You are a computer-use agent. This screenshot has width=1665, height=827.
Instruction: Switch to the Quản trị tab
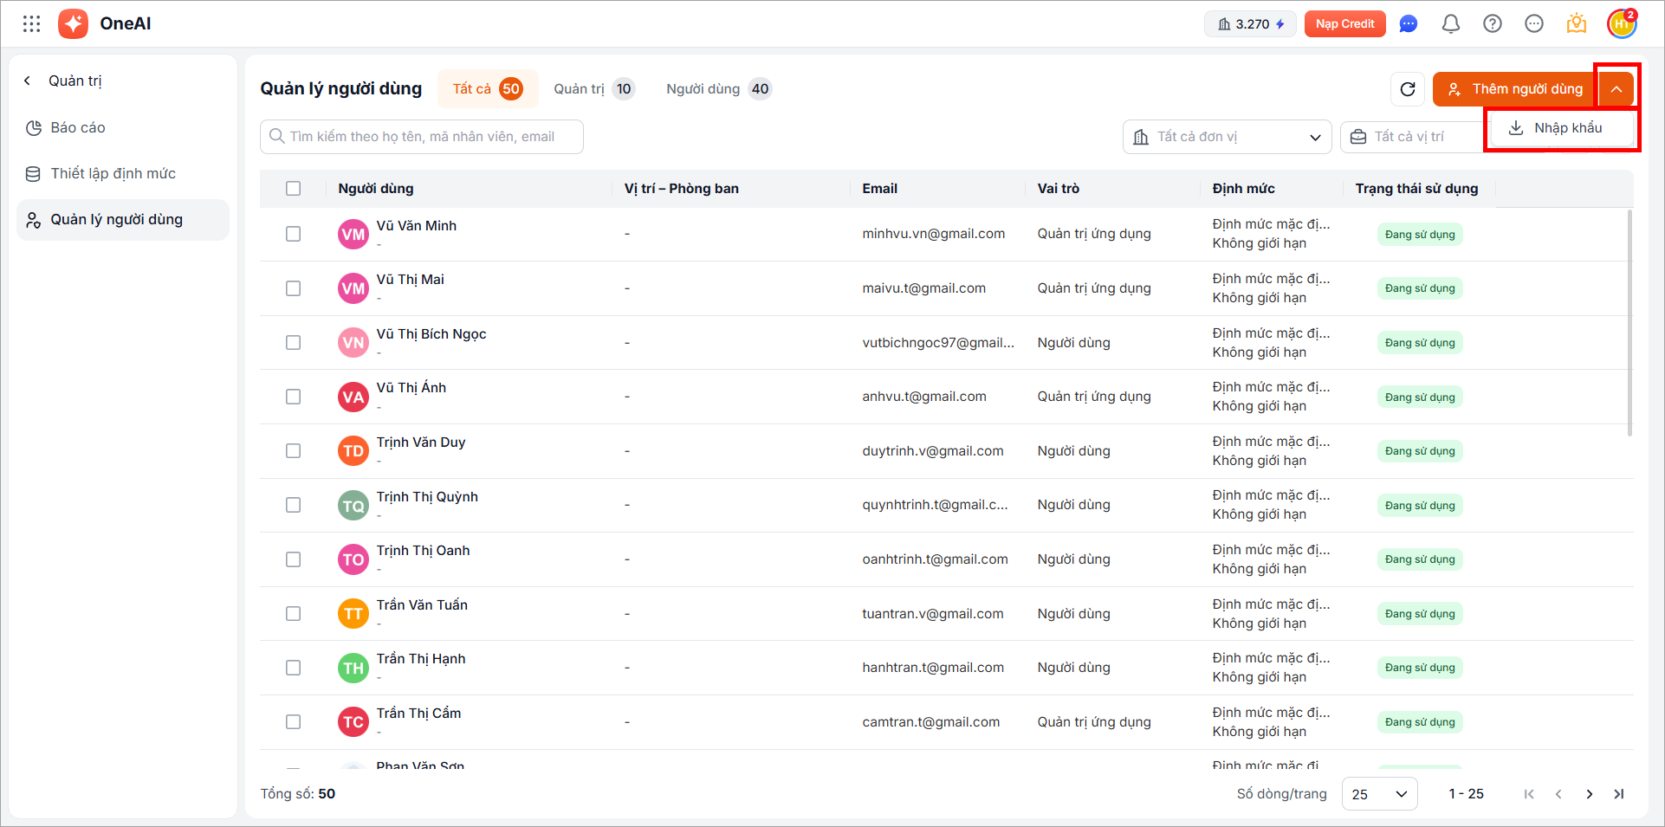click(x=593, y=89)
